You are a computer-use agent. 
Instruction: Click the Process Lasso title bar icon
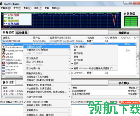1,4
